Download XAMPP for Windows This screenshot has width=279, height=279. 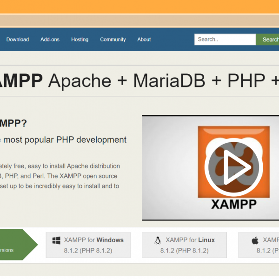(93, 240)
